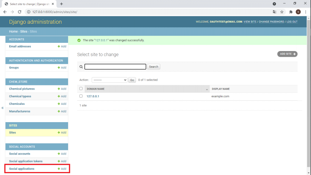The height and width of the screenshot is (175, 311).
Task: Click the green success checkmark icon
Action: (x=79, y=40)
